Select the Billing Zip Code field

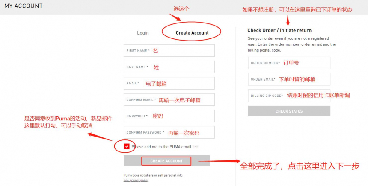point(289,96)
